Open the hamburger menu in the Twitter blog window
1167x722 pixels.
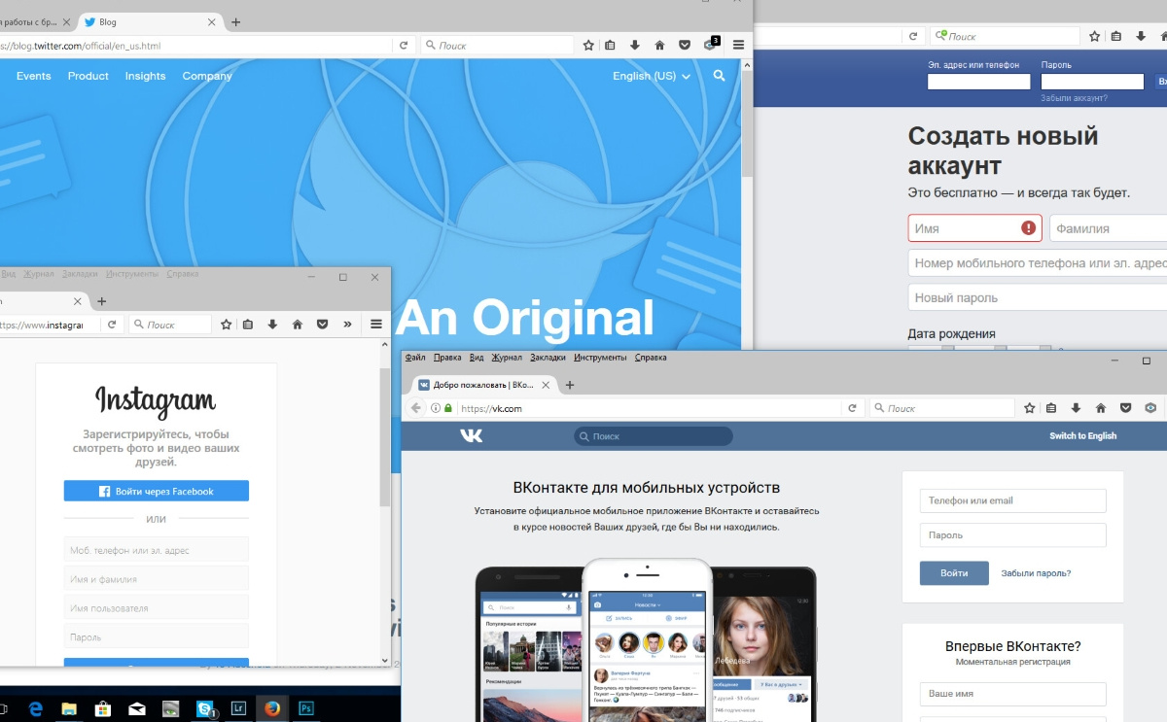point(738,45)
